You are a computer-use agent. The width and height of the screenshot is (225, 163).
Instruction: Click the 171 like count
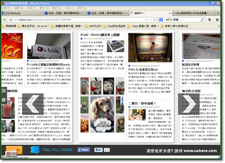[x=107, y=150]
